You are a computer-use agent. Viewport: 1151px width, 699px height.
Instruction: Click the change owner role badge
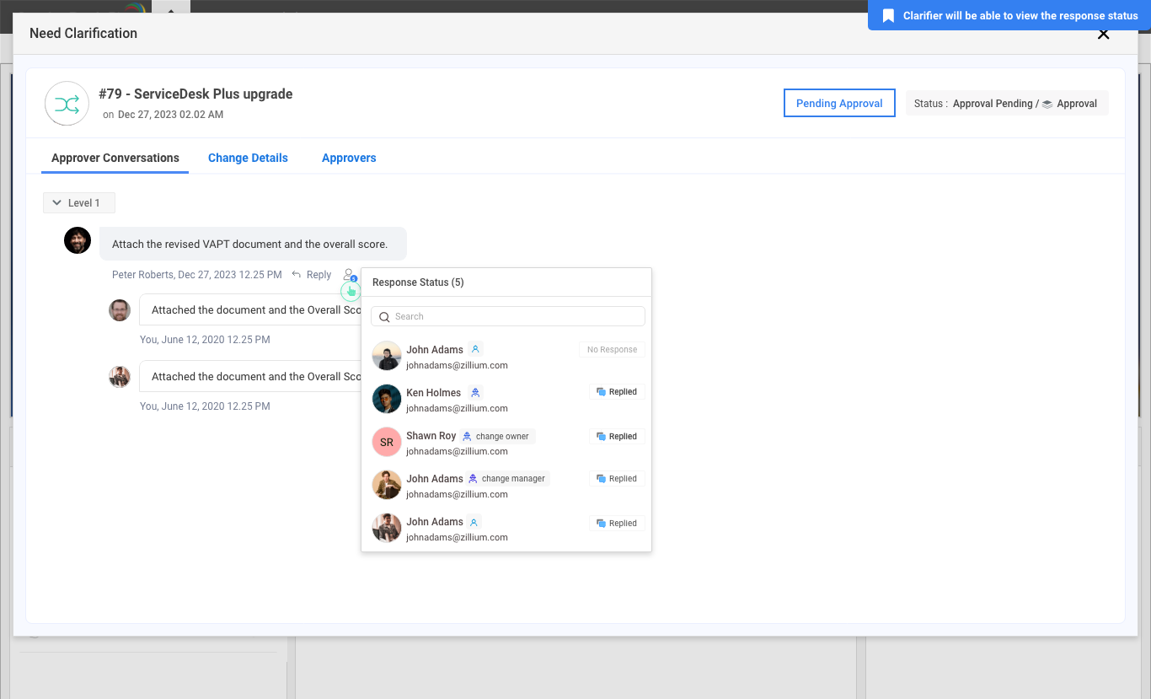(x=496, y=436)
